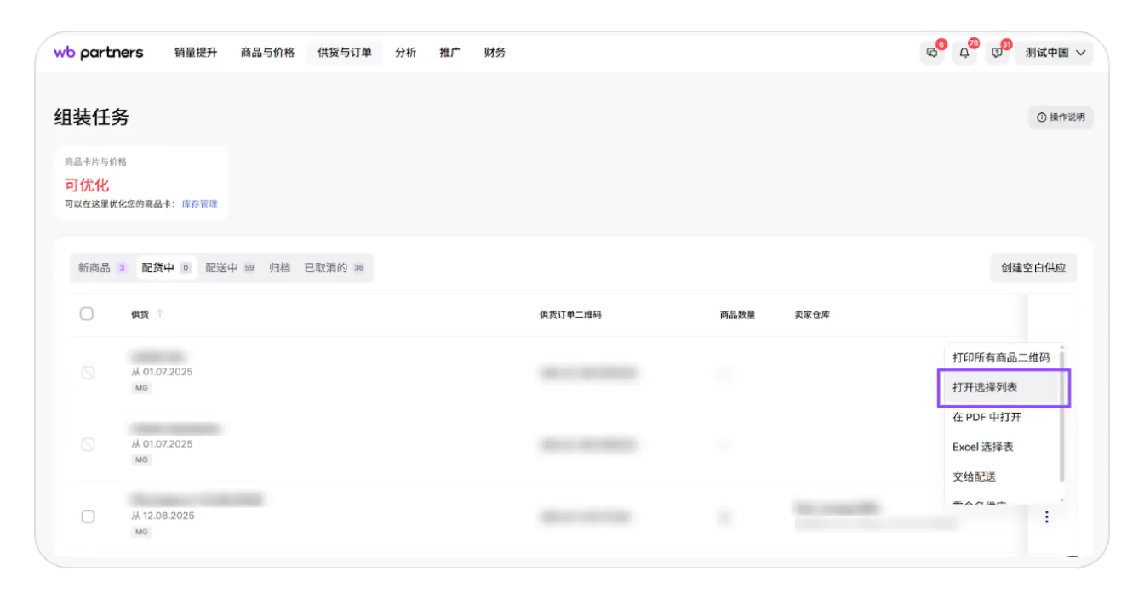Viewport: 1144px width, 599px height.
Task: Click the question speech bubble icon
Action: 998,53
